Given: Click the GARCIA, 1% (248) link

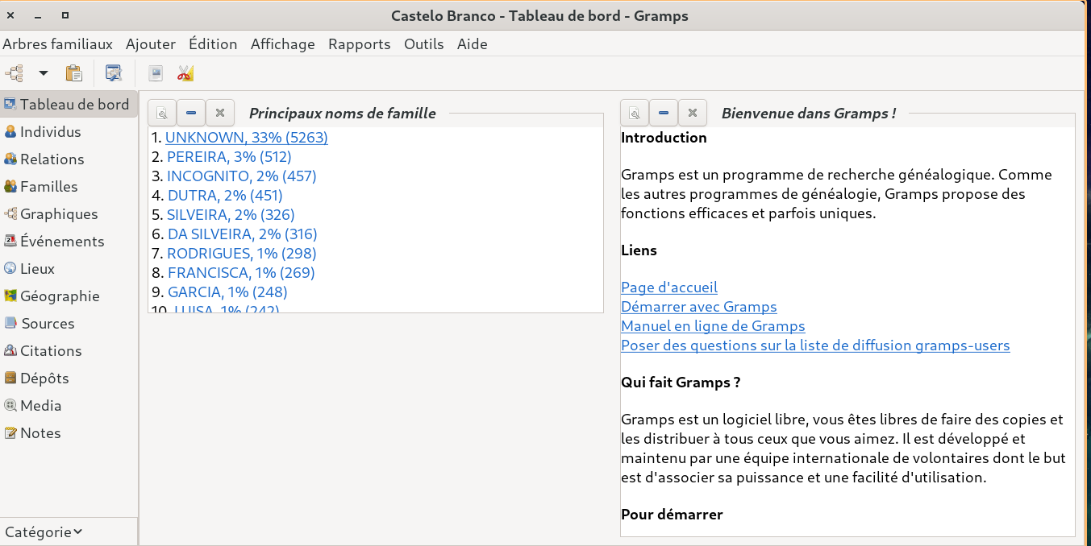Looking at the screenshot, I should 227,292.
